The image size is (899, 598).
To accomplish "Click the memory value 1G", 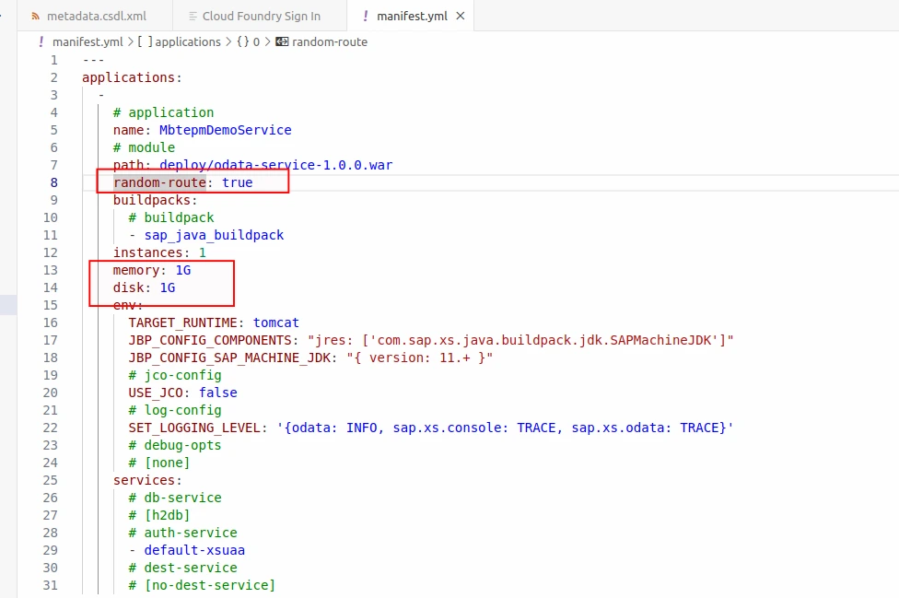I will (183, 270).
